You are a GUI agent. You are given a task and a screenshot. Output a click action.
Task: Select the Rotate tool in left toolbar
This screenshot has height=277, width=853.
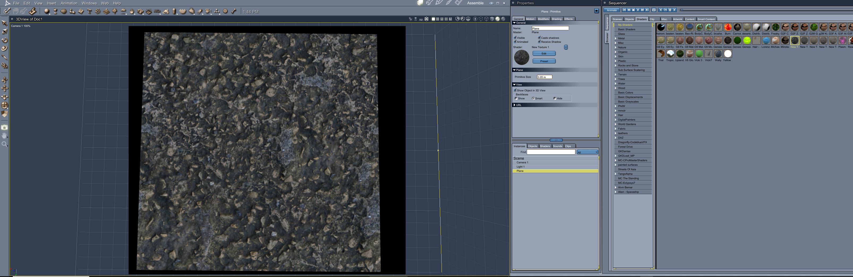(x=5, y=40)
